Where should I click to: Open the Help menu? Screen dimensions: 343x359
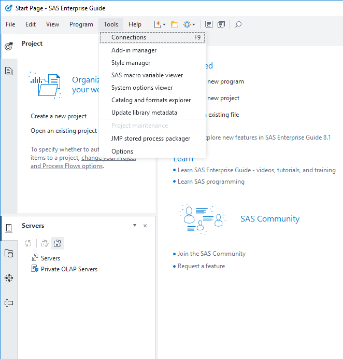click(x=135, y=24)
